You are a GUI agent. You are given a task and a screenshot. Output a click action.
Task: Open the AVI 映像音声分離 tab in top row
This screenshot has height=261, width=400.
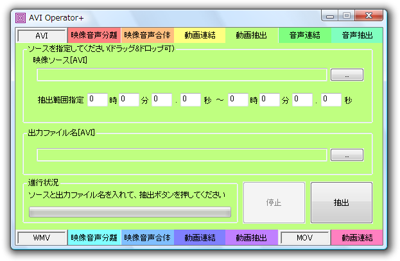point(94,35)
